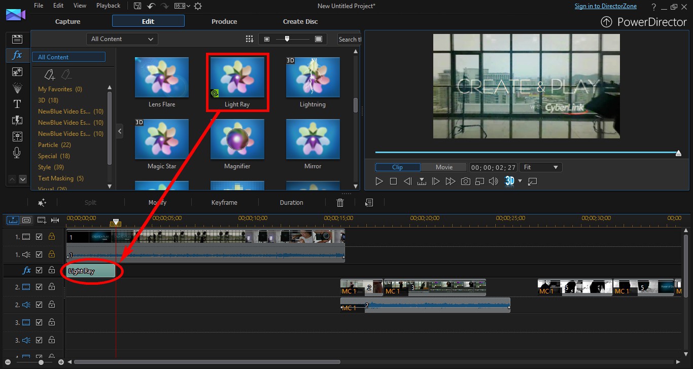Disable video track 3 checkbox
Image resolution: width=693 pixels, height=369 pixels.
39,323
